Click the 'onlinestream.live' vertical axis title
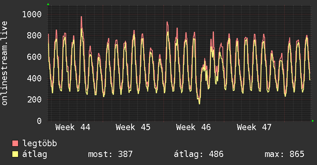 (5, 63)
